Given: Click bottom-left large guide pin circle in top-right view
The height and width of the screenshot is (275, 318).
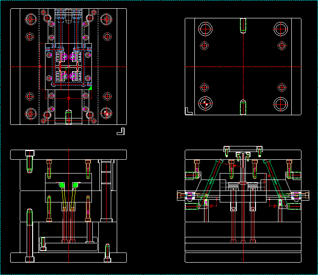Looking at the screenshot, I should pos(205,104).
